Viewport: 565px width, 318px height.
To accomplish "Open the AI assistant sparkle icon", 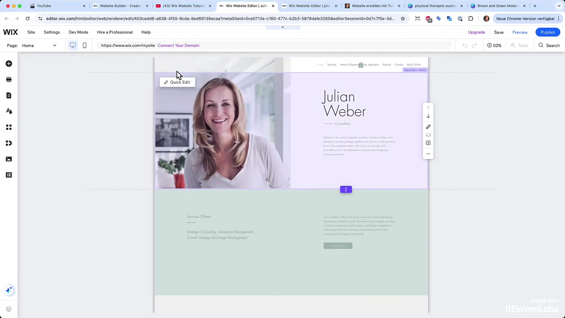I will pyautogui.click(x=9, y=290).
